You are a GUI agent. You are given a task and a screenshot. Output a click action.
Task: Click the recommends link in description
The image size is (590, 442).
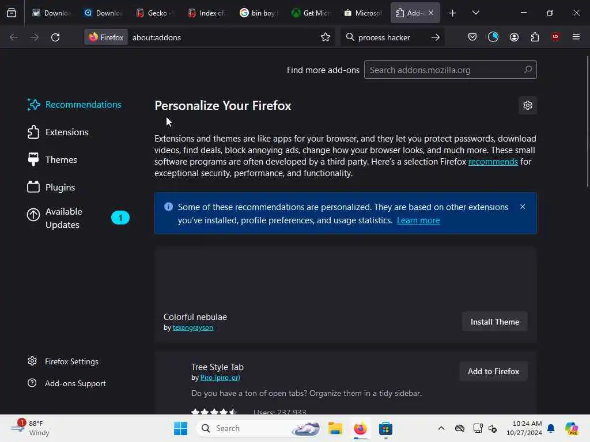click(493, 162)
